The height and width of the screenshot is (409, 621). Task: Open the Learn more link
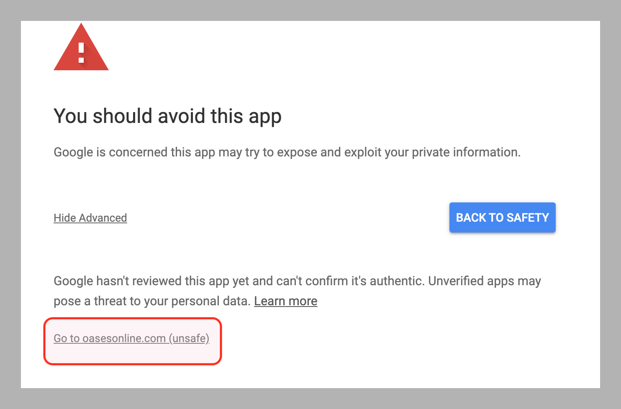click(x=286, y=301)
